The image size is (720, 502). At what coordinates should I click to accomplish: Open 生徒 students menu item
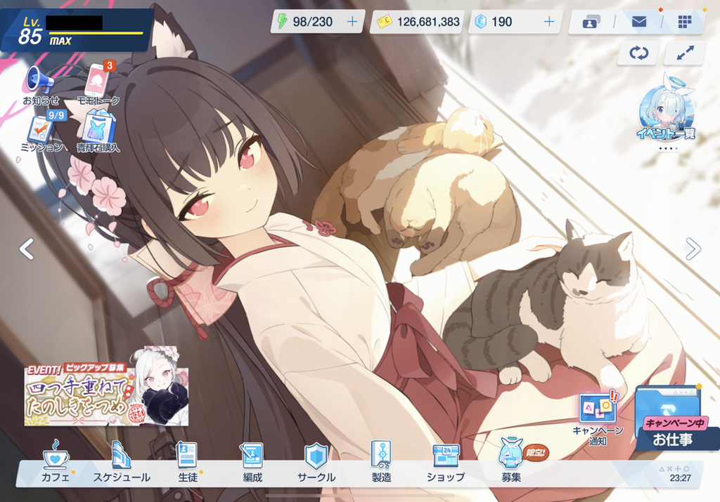click(x=188, y=462)
